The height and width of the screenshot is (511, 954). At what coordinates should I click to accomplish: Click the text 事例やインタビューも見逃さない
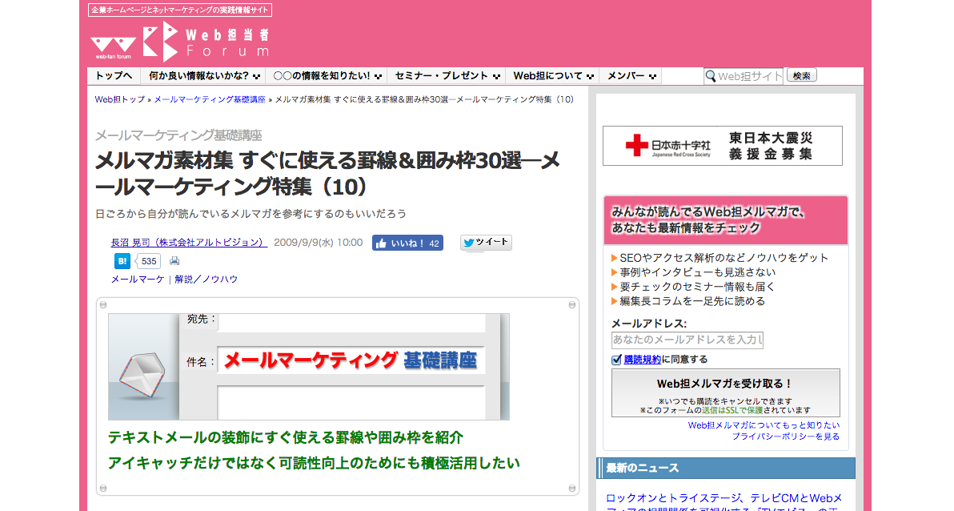(698, 272)
